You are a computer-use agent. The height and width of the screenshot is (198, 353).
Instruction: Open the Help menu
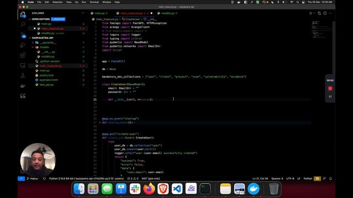point(117,2)
